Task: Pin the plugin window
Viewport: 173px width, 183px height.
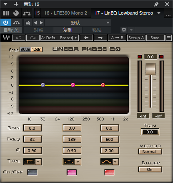Action: [156, 4]
